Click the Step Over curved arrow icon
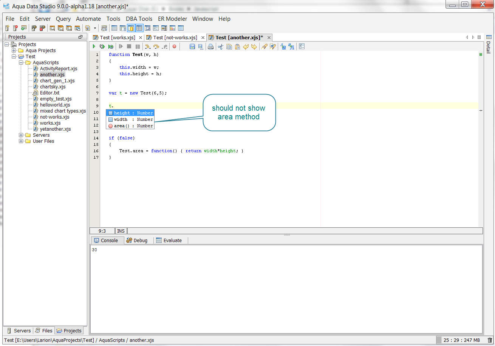Viewport: 495px width, 346px height. [156, 46]
